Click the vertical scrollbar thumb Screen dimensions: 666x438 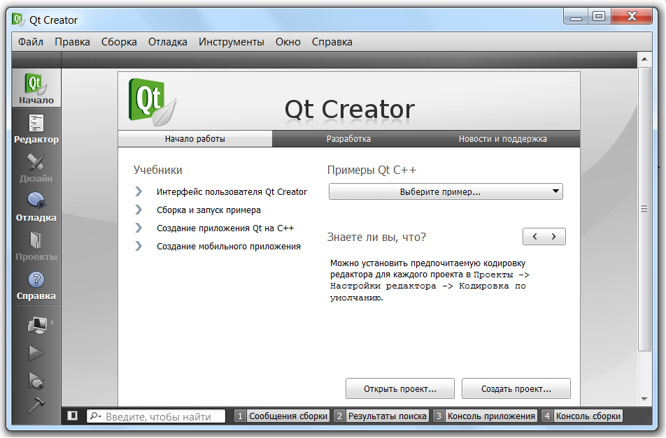pyautogui.click(x=644, y=209)
